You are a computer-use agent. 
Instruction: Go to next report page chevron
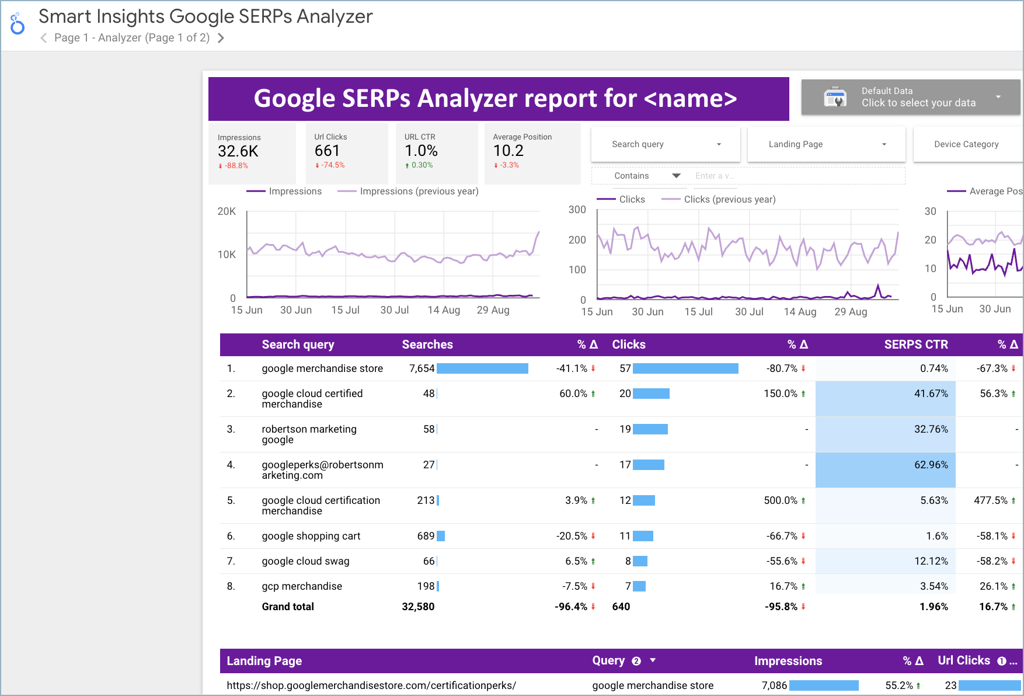pyautogui.click(x=221, y=38)
